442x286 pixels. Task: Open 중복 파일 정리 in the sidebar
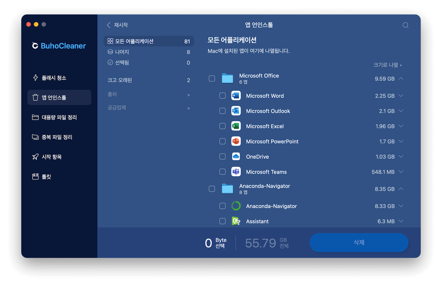pyautogui.click(x=59, y=137)
